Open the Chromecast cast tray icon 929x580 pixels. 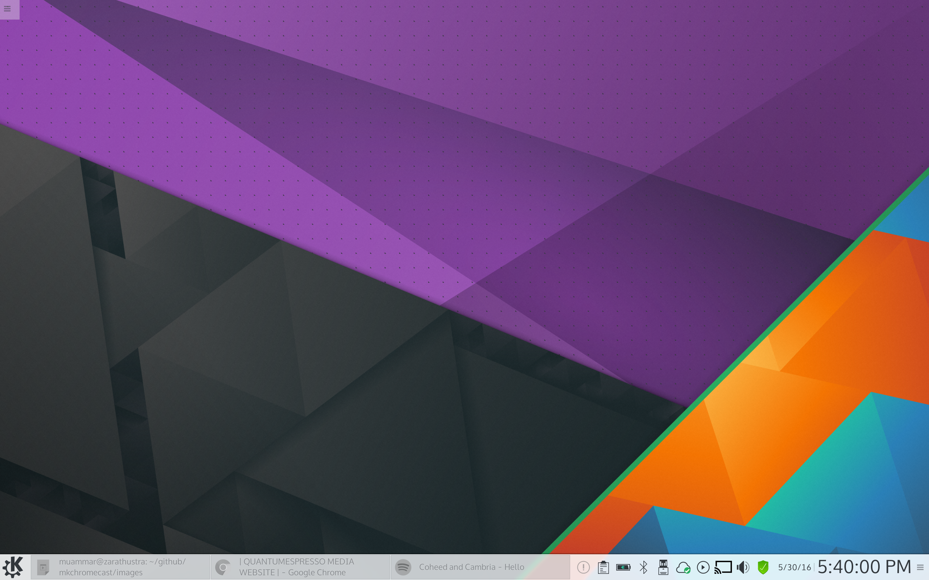[x=723, y=567]
